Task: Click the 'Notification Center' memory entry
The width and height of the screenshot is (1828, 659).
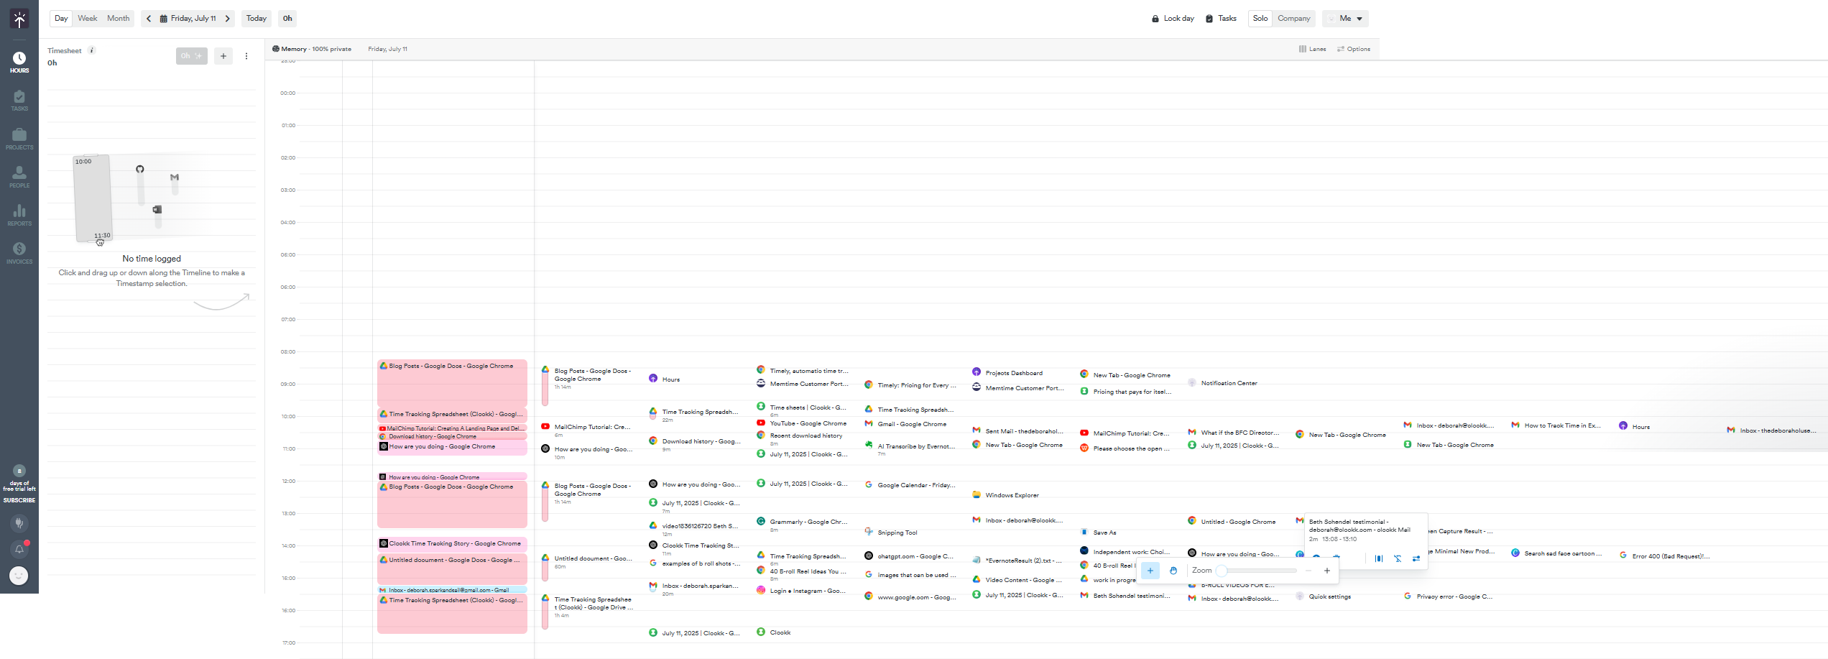Action: (x=1223, y=383)
